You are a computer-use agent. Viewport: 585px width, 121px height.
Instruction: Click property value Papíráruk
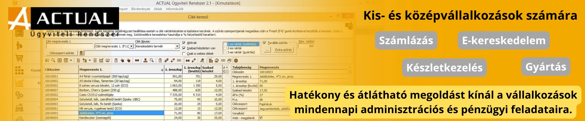(x=266, y=104)
